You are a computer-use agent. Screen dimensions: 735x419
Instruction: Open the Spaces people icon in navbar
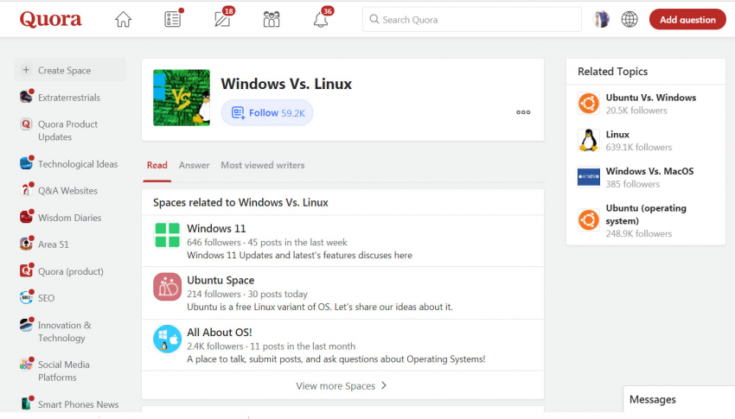pos(272,19)
